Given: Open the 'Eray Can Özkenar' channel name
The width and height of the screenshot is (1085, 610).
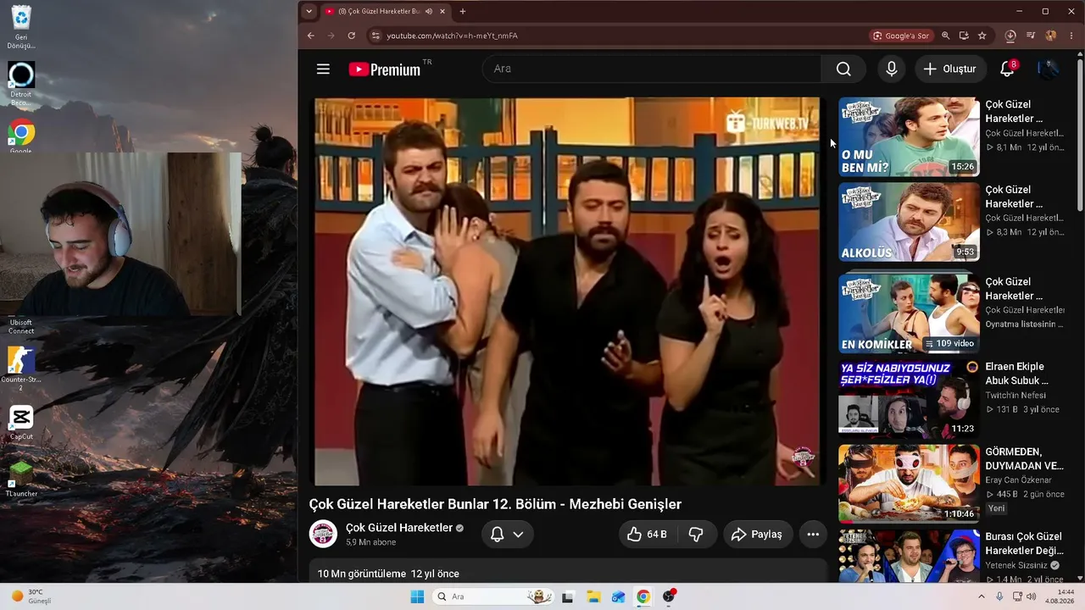Looking at the screenshot, I should (1018, 480).
